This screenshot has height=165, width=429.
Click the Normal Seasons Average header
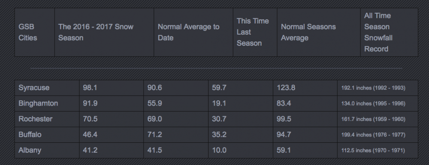[319, 32]
